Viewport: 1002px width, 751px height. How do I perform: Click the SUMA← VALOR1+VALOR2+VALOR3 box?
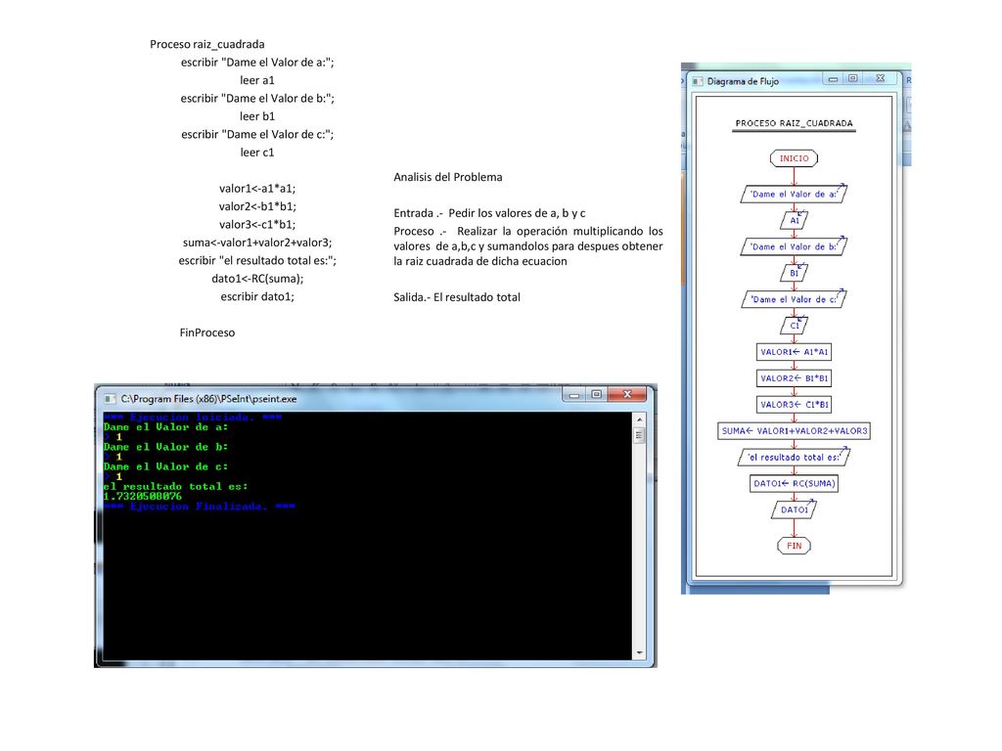coord(795,431)
